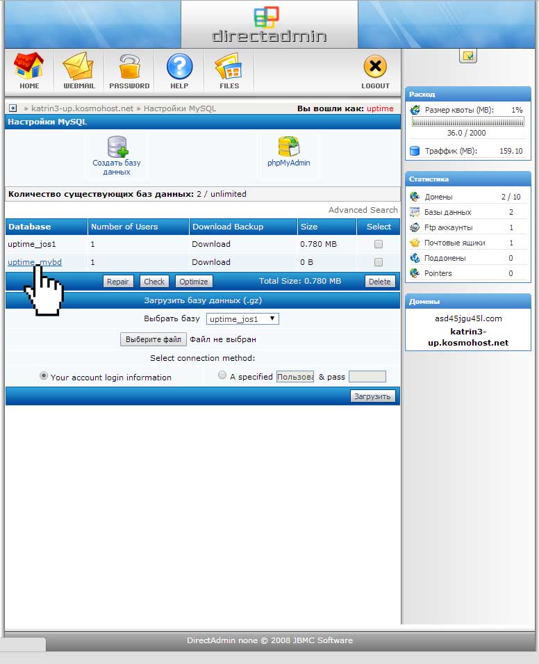Click the DirectAdmin logo
Screen dimensions: 539x664
(x=269, y=24)
